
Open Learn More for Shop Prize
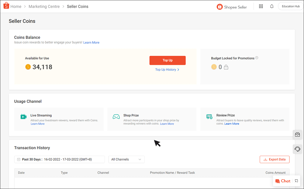167,124
